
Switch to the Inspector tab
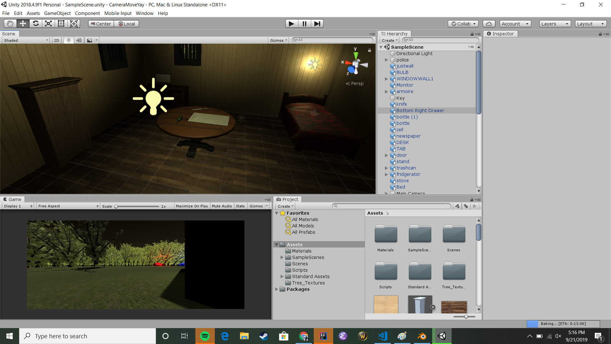[x=501, y=34]
